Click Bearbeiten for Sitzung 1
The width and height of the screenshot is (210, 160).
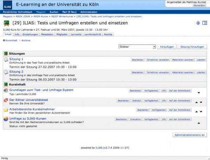(137, 60)
